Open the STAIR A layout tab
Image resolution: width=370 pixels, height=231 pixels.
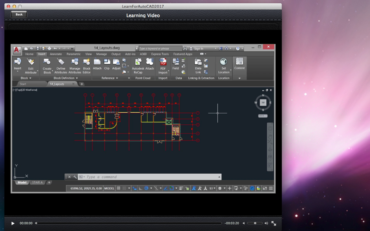pos(37,182)
